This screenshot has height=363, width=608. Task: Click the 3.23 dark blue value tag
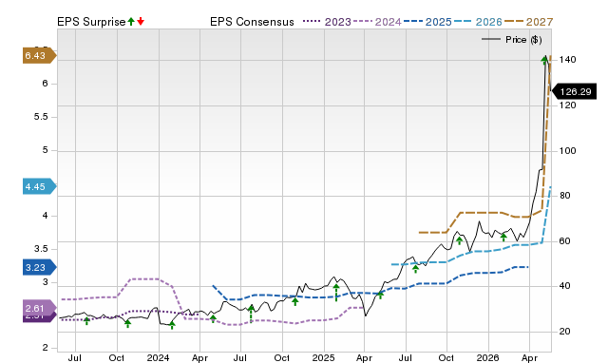[x=39, y=268]
